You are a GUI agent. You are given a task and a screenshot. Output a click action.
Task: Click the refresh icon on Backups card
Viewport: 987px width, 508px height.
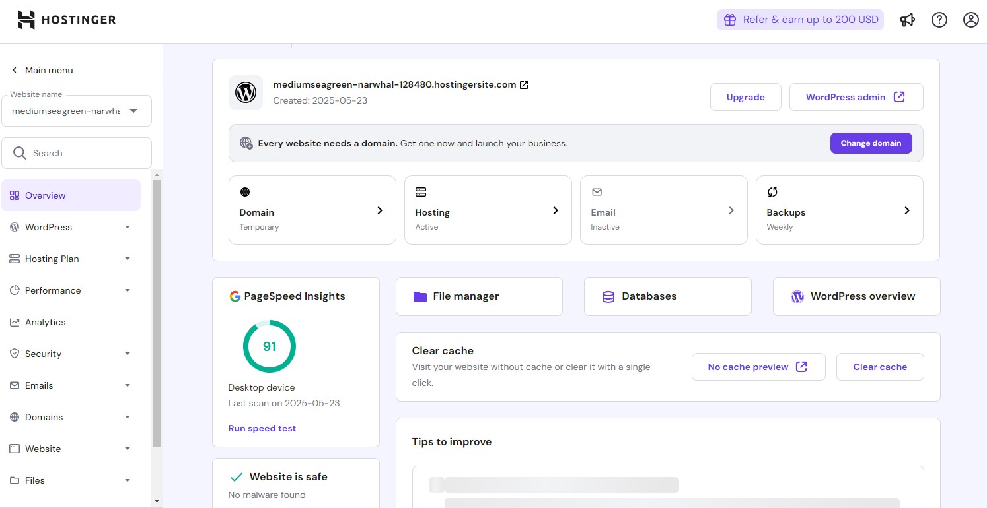772,192
